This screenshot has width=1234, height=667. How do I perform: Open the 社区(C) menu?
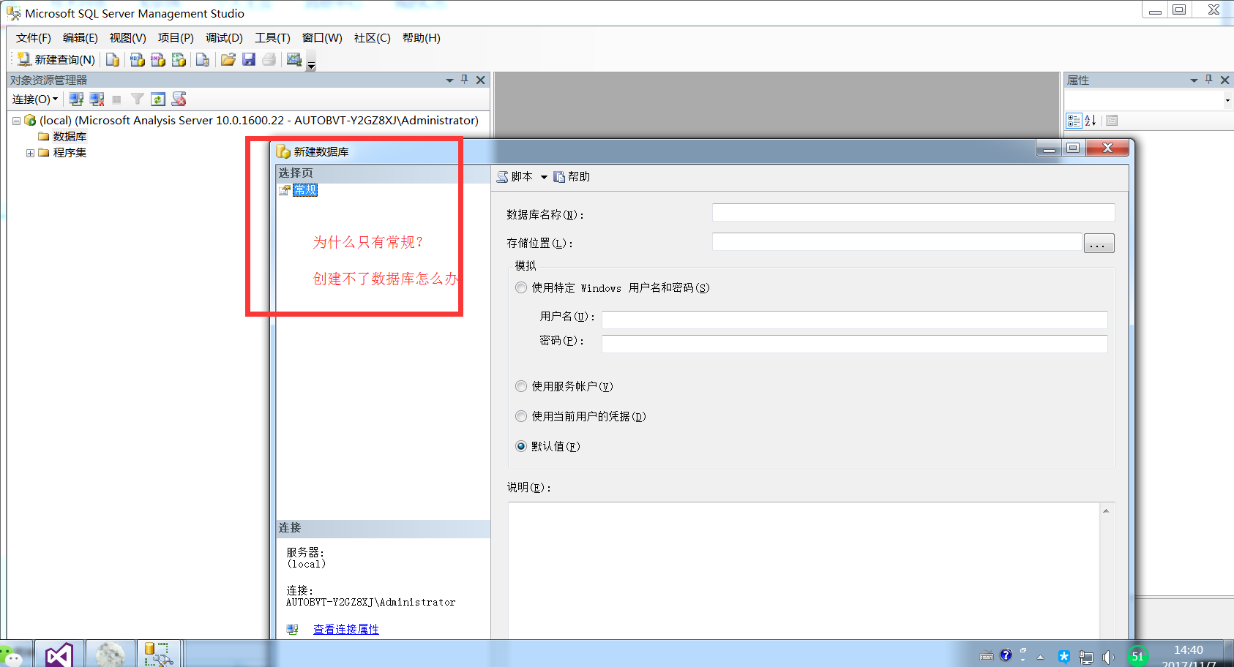(373, 38)
